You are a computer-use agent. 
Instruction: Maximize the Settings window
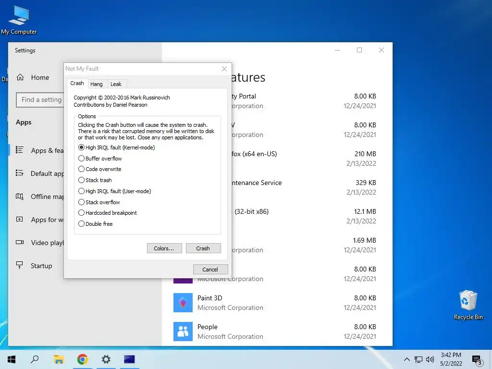[359, 50]
